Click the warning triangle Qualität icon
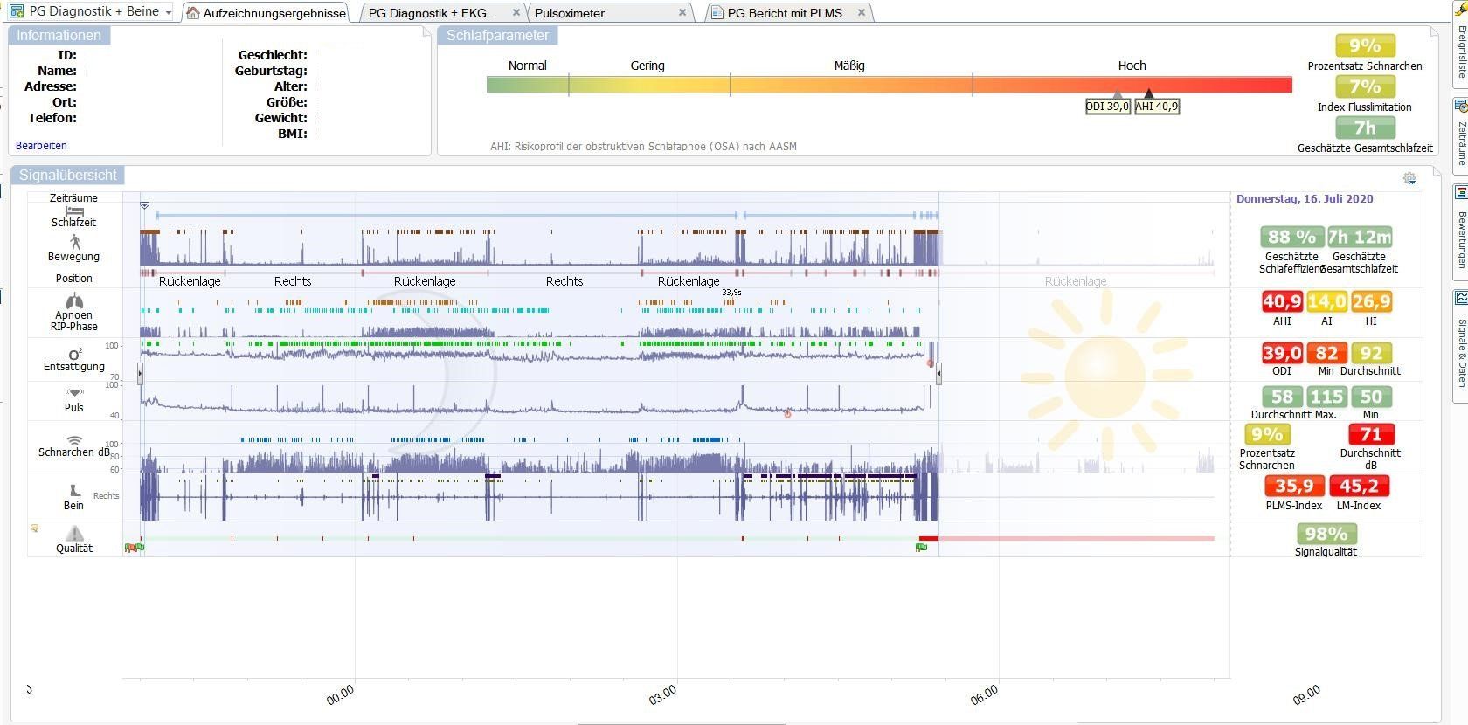Viewport: 1468px width, 725px height. tap(74, 533)
